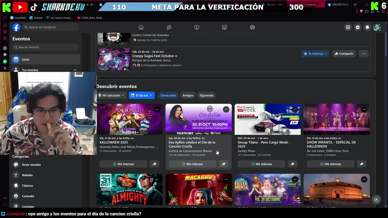Screen dimensions: 388x218
Task: Select Inicio in Eventos sidebar
Action: 45,59
